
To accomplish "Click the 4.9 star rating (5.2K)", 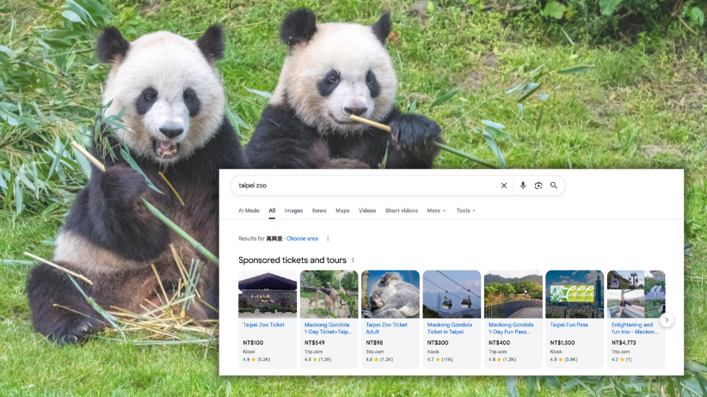I will [x=256, y=359].
